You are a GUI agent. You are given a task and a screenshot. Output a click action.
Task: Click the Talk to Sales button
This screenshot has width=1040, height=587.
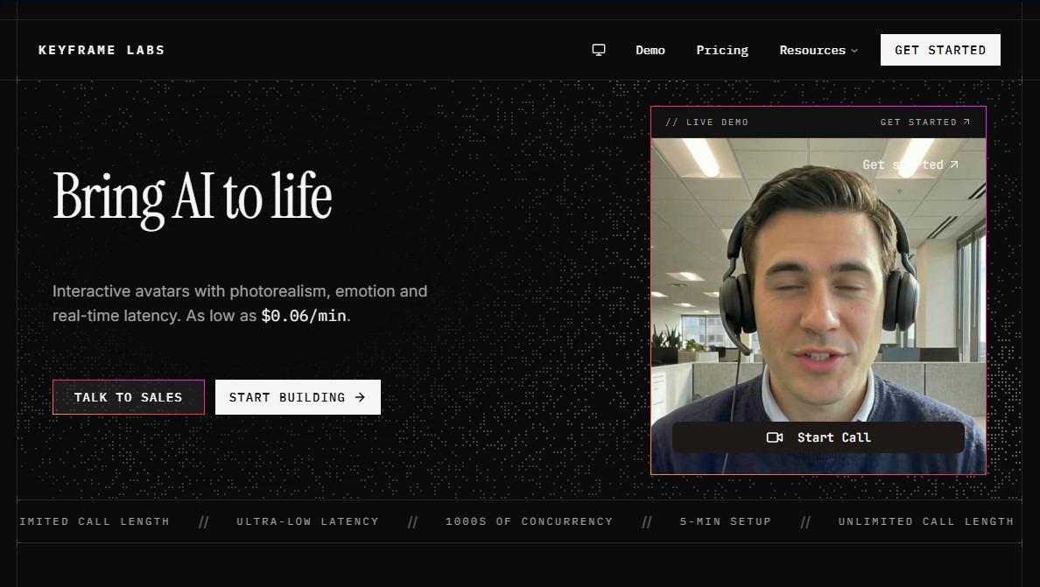click(x=128, y=397)
